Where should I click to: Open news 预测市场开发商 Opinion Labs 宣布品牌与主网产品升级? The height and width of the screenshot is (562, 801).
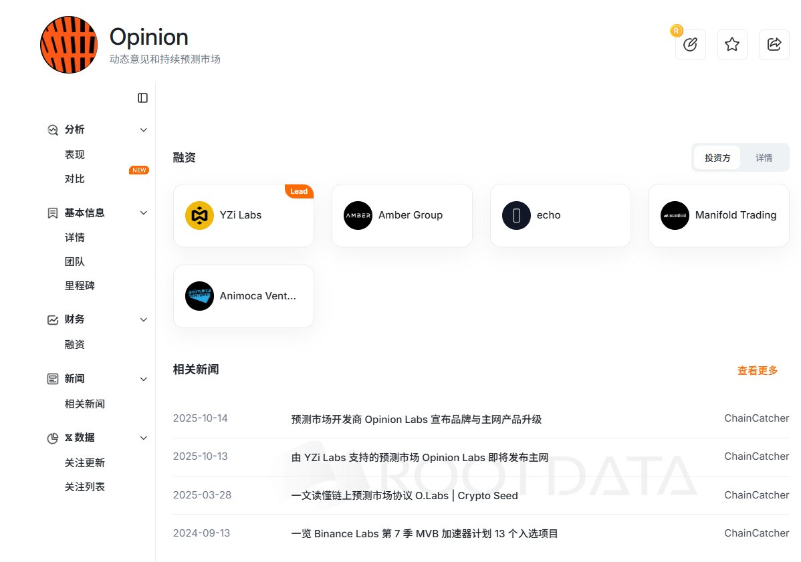pyautogui.click(x=417, y=419)
